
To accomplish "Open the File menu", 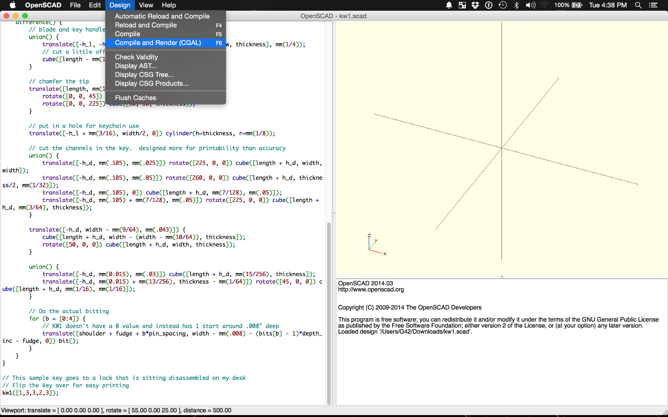I will (x=75, y=5).
